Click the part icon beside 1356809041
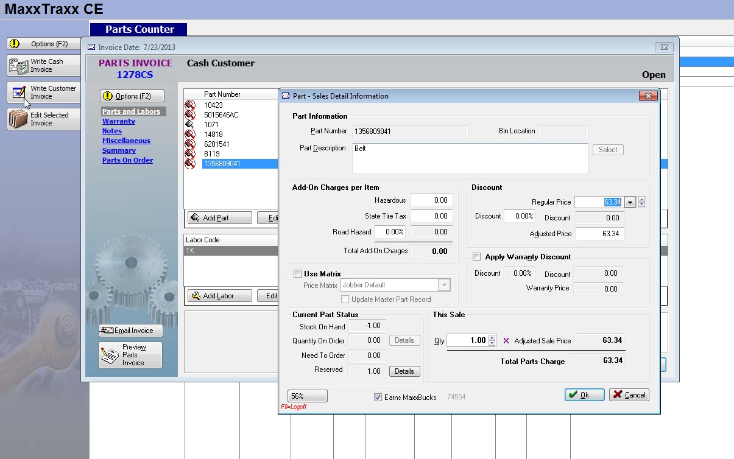This screenshot has width=734, height=459. point(191,164)
